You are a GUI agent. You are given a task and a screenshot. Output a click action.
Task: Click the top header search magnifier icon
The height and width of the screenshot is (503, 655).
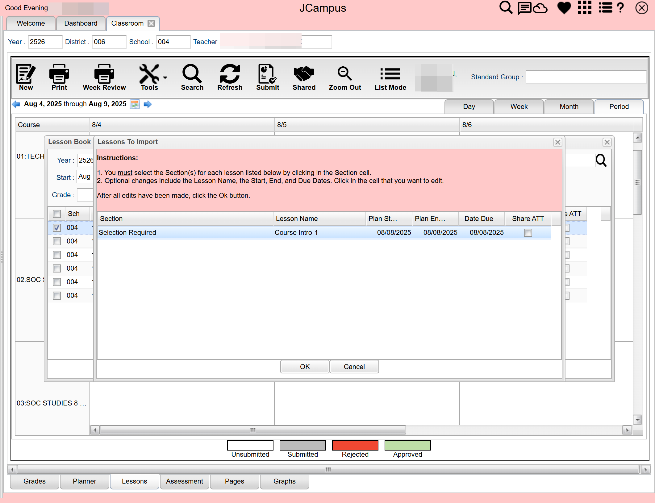click(x=506, y=8)
